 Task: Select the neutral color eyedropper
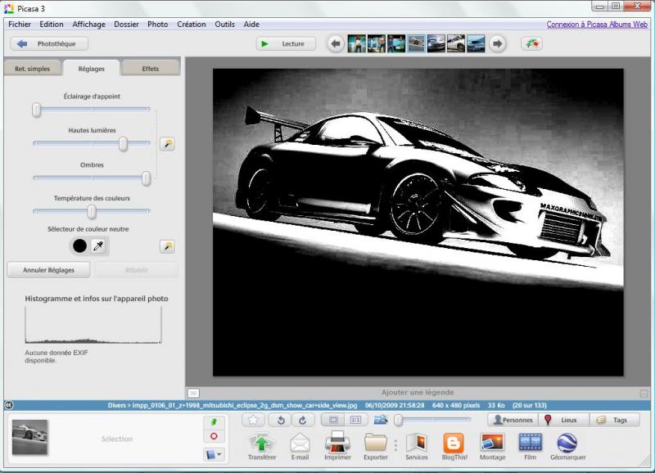click(98, 246)
